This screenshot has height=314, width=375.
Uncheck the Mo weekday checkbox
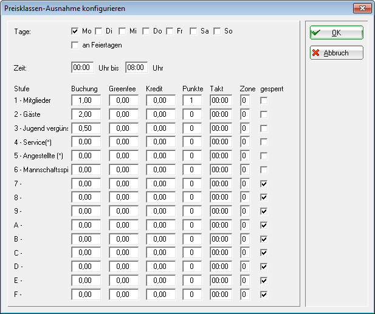[x=75, y=31]
